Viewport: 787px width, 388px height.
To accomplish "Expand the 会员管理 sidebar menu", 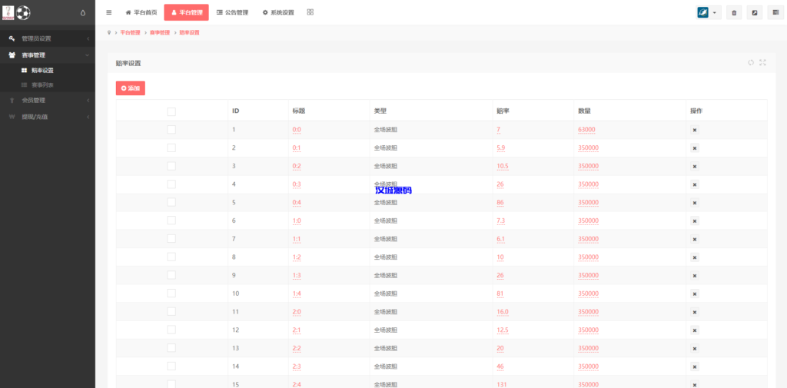I will pyautogui.click(x=48, y=101).
